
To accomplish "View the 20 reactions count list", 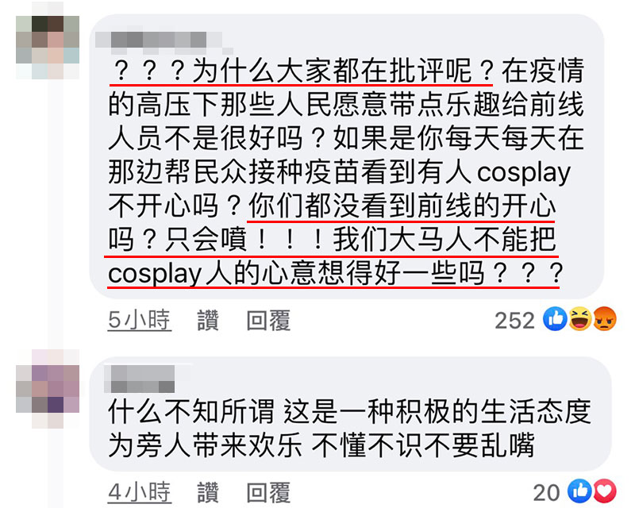I will (x=546, y=493).
